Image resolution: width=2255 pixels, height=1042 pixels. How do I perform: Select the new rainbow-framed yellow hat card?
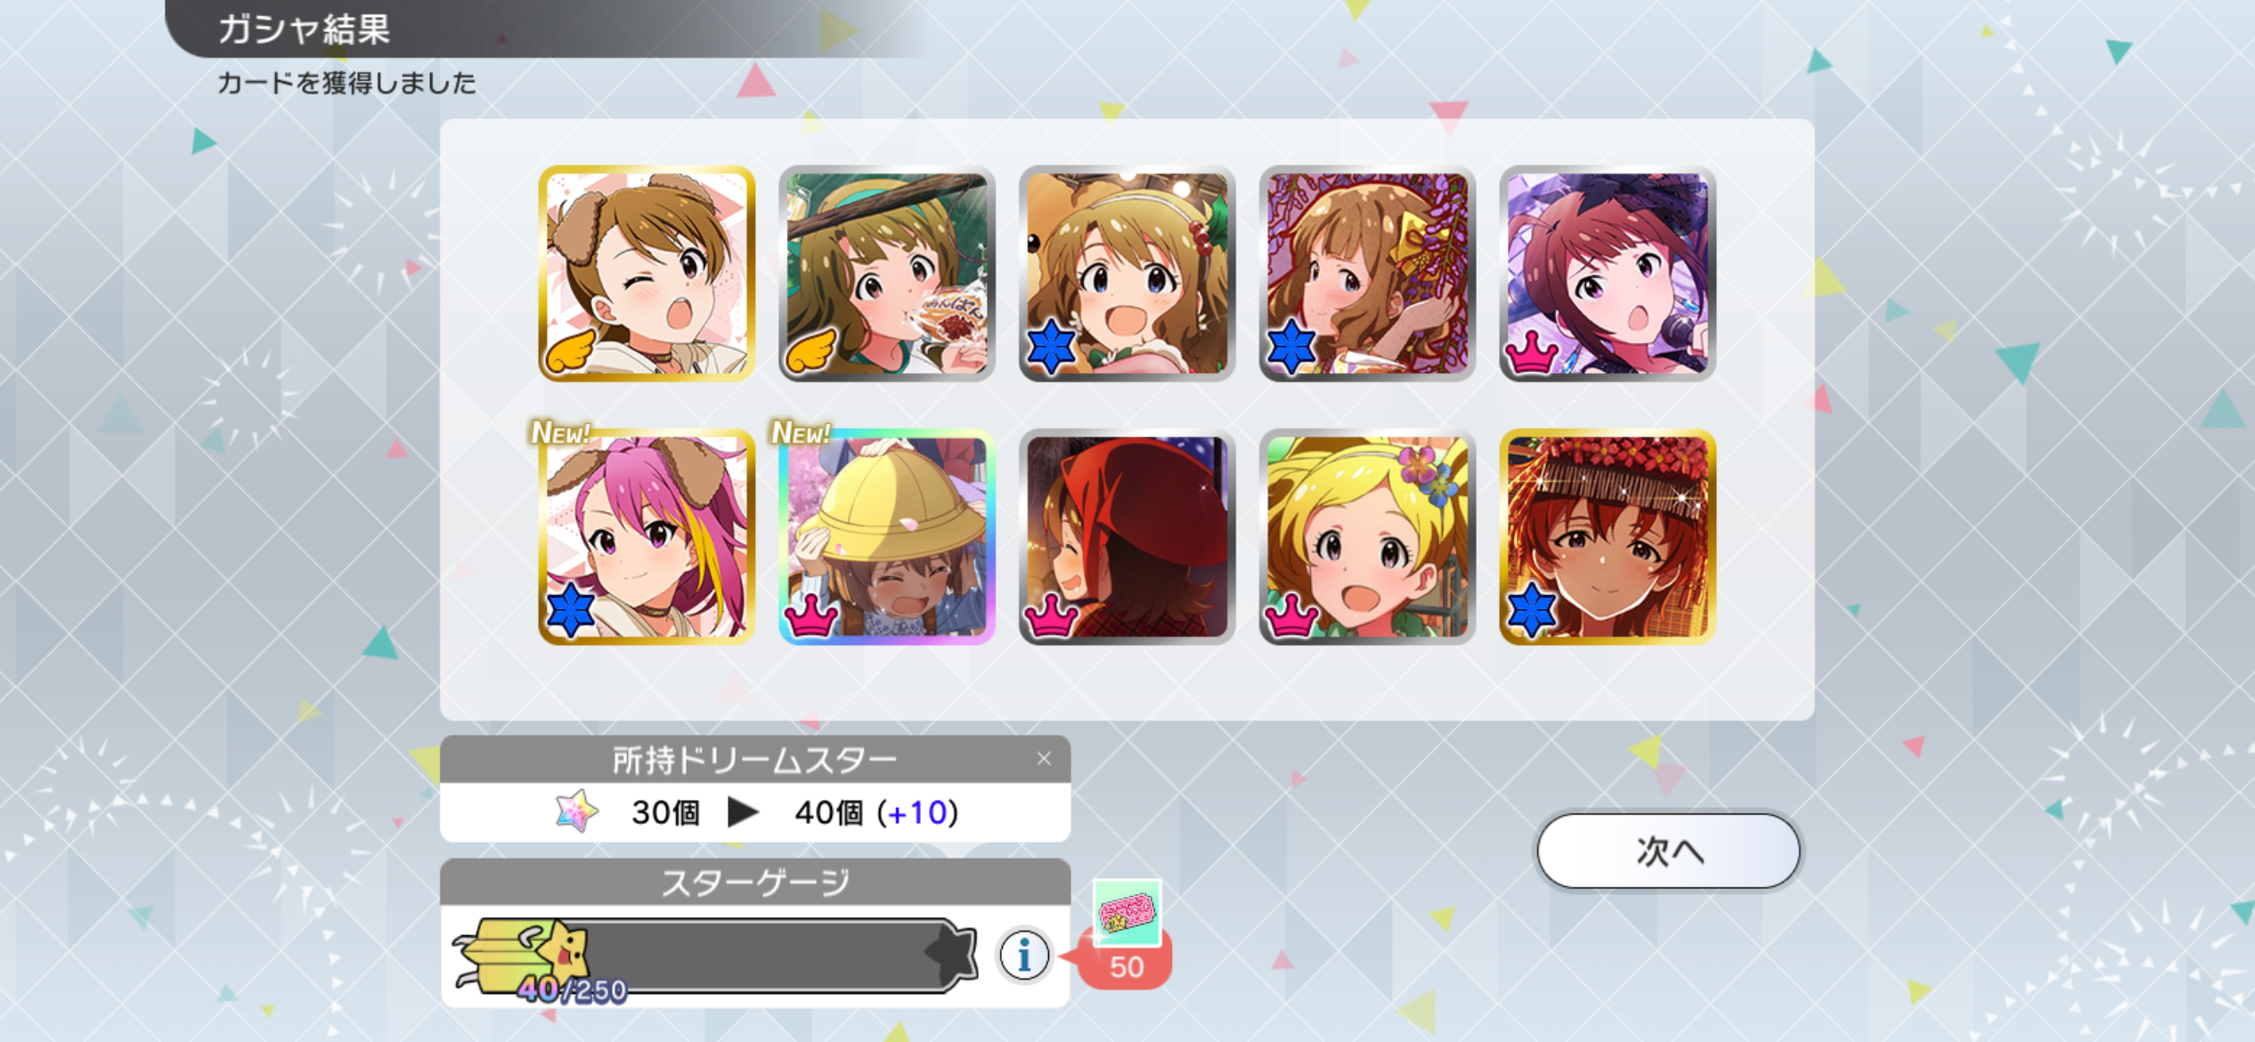[x=887, y=537]
